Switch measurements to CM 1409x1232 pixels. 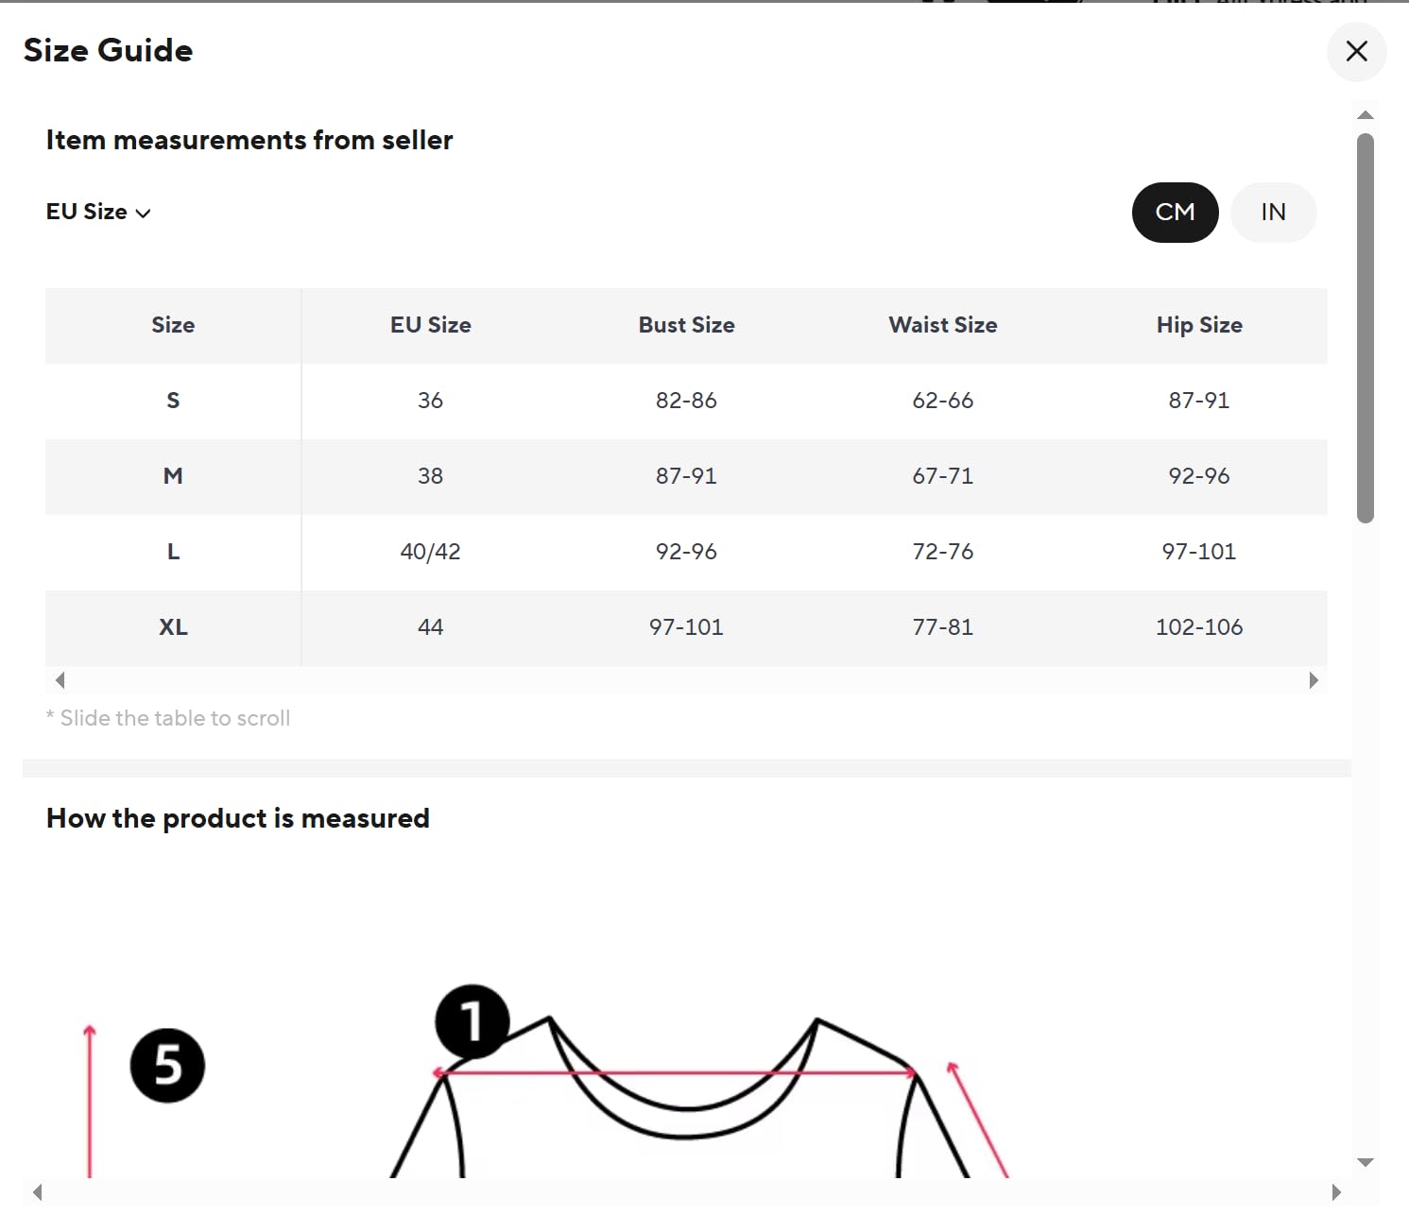coord(1175,212)
